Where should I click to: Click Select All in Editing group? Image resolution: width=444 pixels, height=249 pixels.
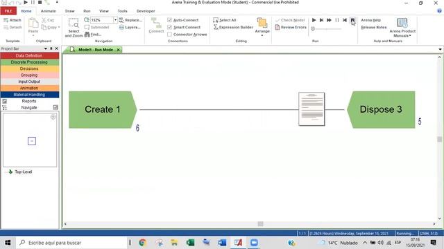coord(225,20)
